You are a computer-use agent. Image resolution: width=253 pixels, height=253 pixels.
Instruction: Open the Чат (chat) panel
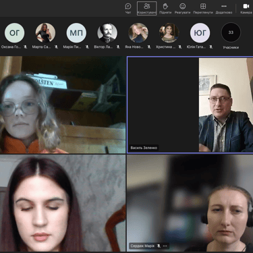pyautogui.click(x=128, y=8)
